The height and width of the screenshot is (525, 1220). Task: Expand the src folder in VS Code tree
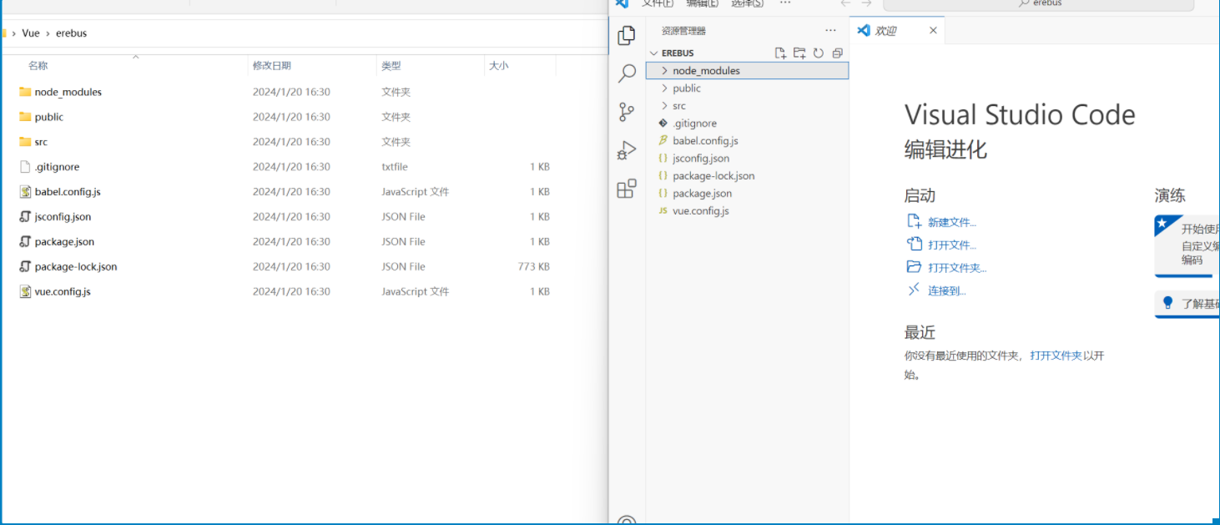tap(664, 106)
